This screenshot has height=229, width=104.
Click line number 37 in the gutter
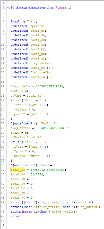[x=3, y=170]
